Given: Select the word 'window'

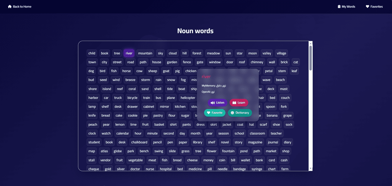Looking at the screenshot, I should 215,62.
